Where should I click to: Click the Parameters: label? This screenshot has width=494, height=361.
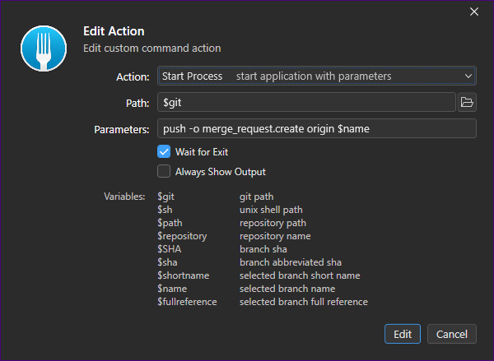click(x=122, y=129)
